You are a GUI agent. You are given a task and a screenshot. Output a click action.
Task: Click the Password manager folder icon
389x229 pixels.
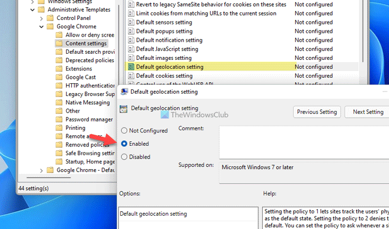pyautogui.click(x=59, y=119)
